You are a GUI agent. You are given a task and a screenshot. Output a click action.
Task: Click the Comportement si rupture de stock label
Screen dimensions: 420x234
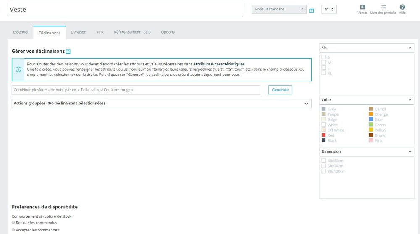pos(42,216)
